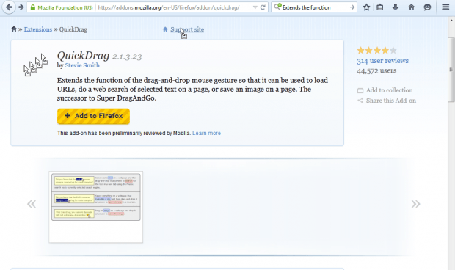The height and width of the screenshot is (270, 455).
Task: Click the vertical scrollbar thumb
Action: coord(451,70)
